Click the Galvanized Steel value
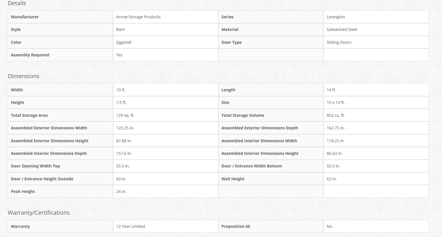This screenshot has height=237, width=442. click(342, 29)
